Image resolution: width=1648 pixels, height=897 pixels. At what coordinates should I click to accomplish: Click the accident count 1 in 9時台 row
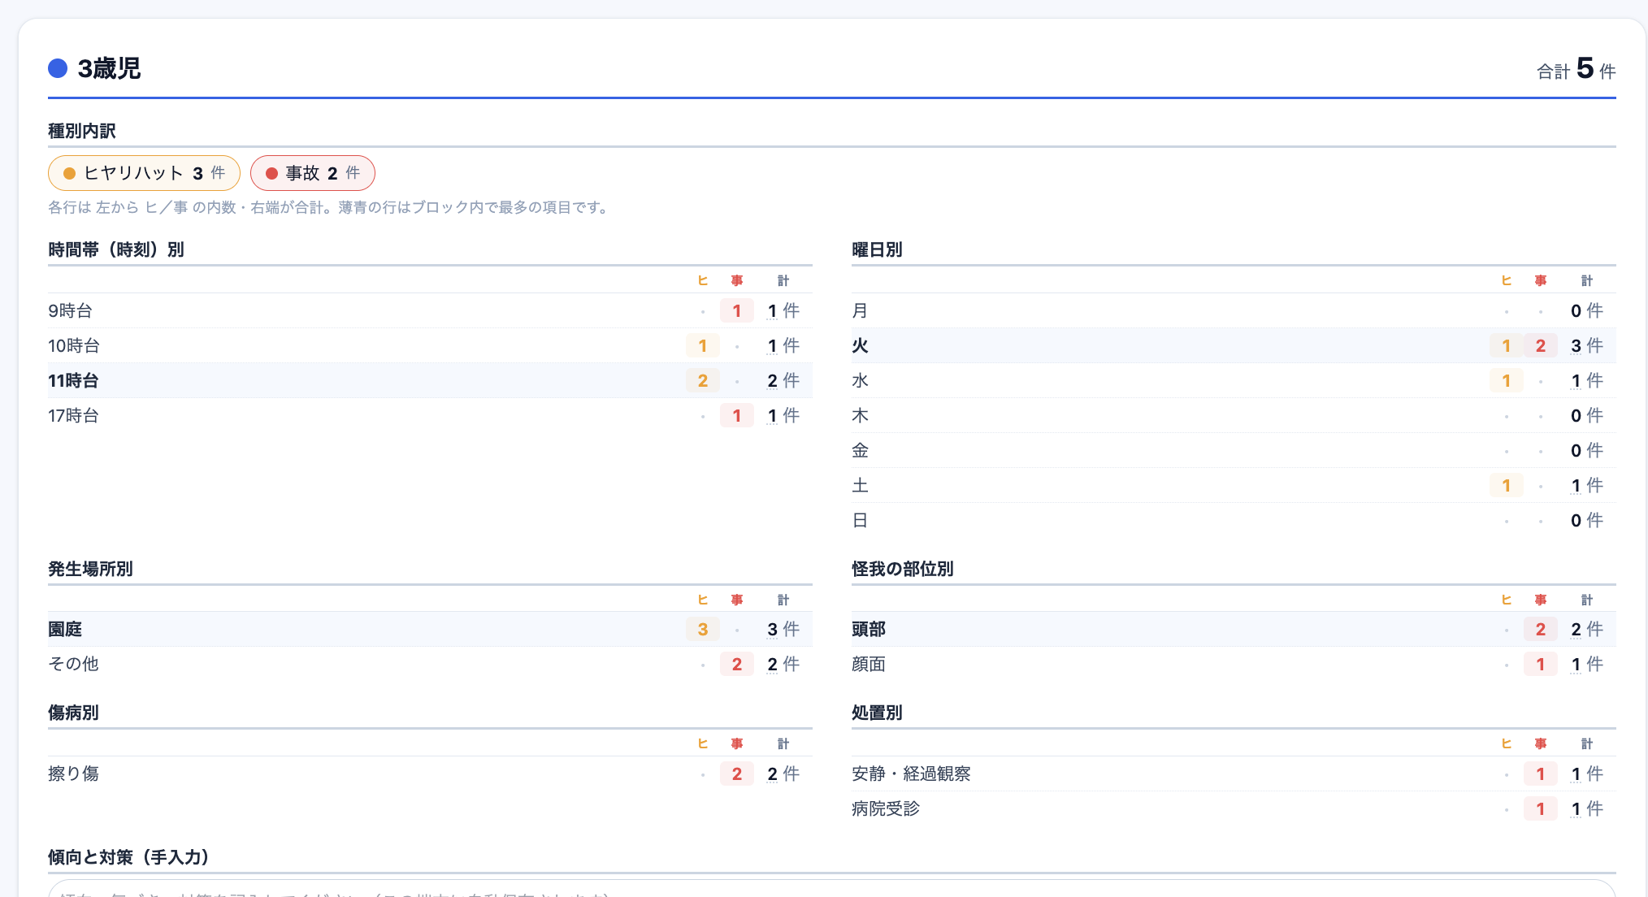[x=737, y=310]
